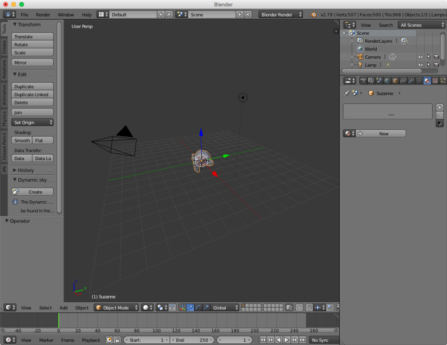
Task: Select the Suzanne monkey in viewport
Action: [202, 161]
